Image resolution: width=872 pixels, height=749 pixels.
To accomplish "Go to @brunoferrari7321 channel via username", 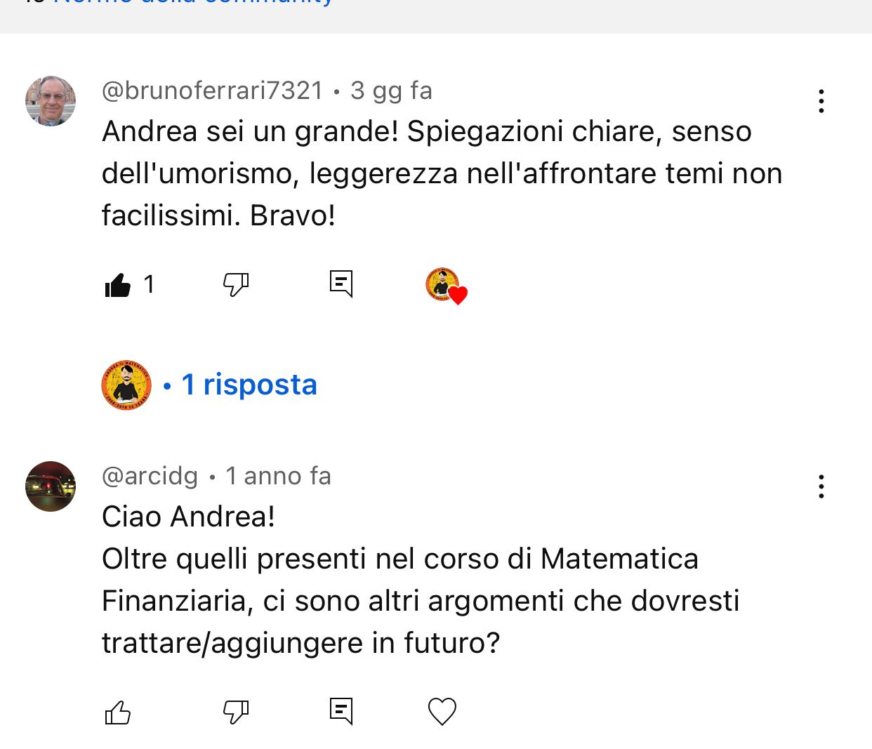I will 212,91.
